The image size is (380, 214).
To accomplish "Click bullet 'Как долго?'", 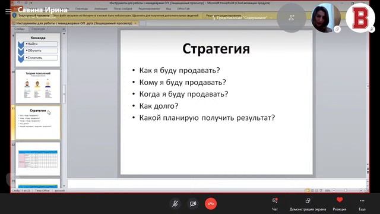I will (x=159, y=106).
